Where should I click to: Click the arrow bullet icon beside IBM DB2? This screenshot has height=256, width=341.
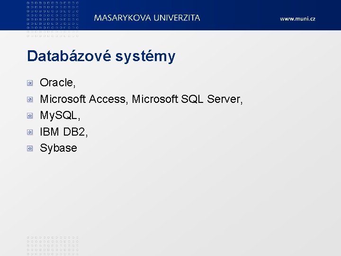tap(30, 132)
